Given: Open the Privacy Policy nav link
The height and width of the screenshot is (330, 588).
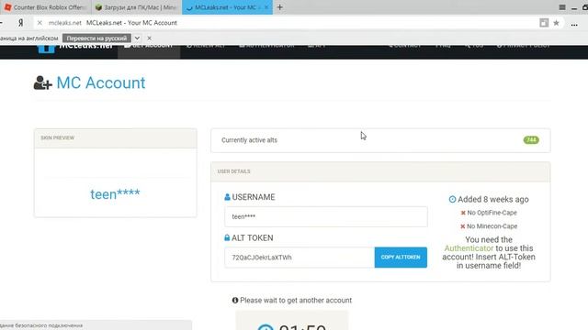Looking at the screenshot, I should [x=523, y=47].
